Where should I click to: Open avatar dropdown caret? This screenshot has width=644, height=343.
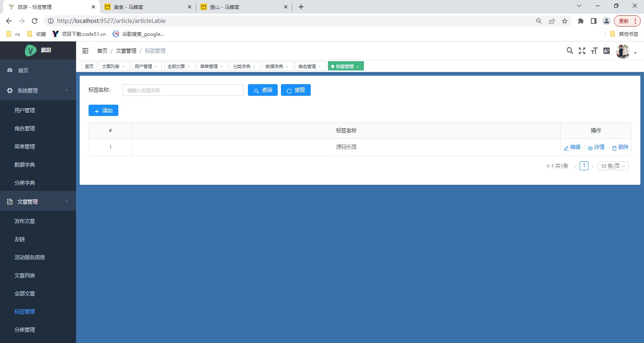click(x=636, y=53)
